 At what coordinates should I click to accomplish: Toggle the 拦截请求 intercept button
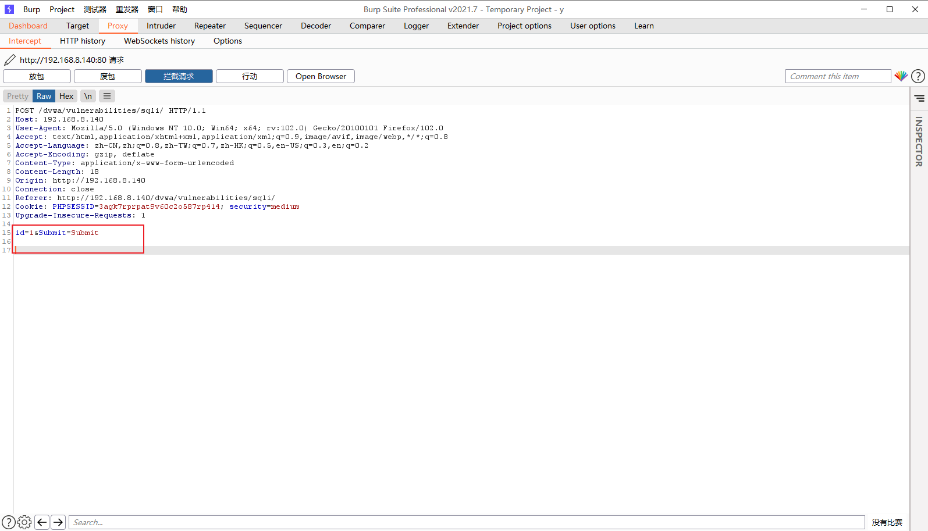click(179, 76)
